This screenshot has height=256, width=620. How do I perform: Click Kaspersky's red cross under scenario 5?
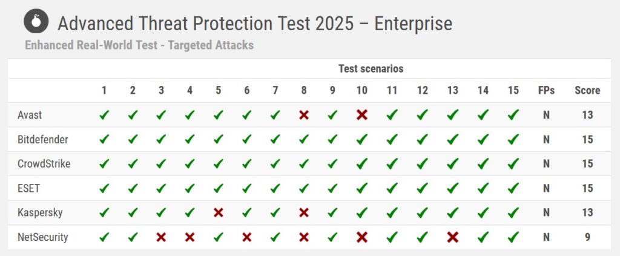point(219,212)
